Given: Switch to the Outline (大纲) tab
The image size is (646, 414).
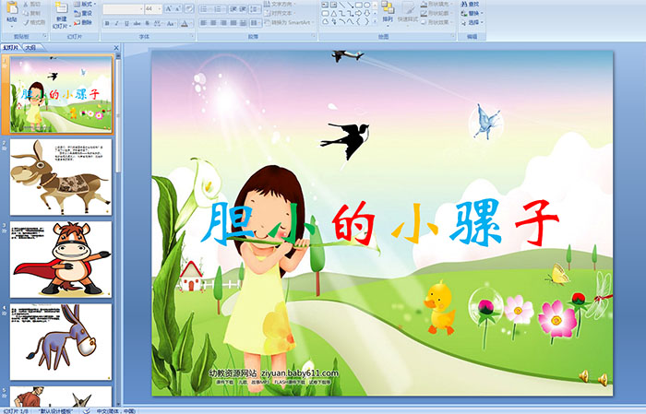Looking at the screenshot, I should point(31,46).
